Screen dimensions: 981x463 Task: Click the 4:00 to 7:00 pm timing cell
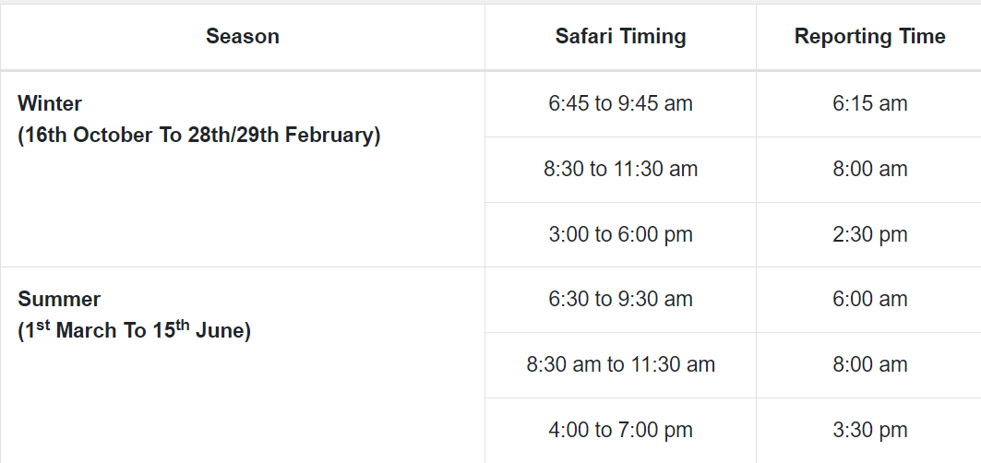pyautogui.click(x=620, y=430)
